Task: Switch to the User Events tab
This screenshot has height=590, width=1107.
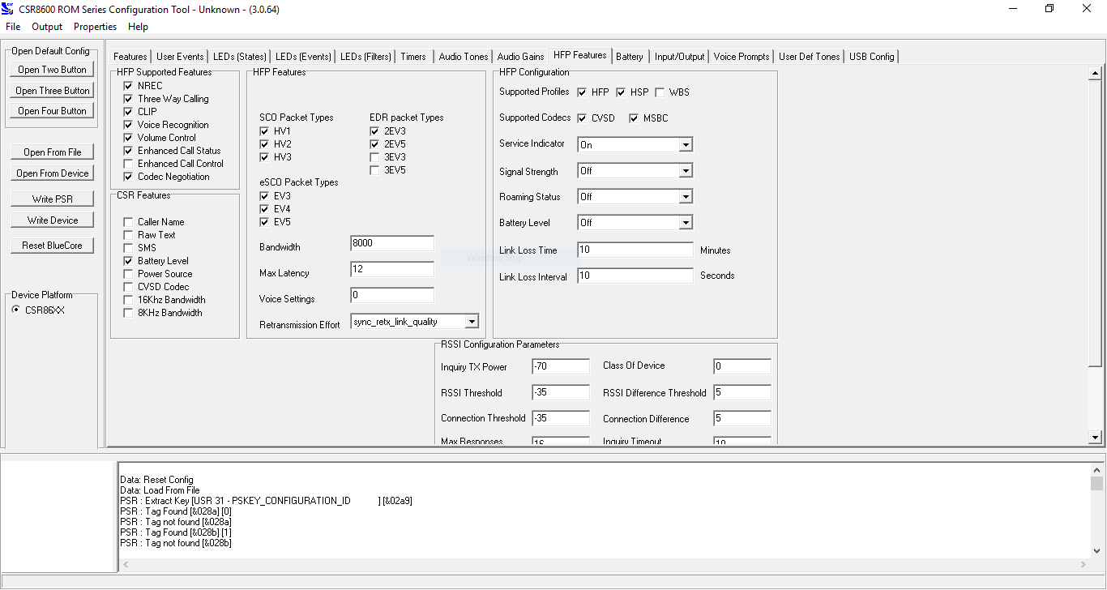Action: [x=180, y=57]
